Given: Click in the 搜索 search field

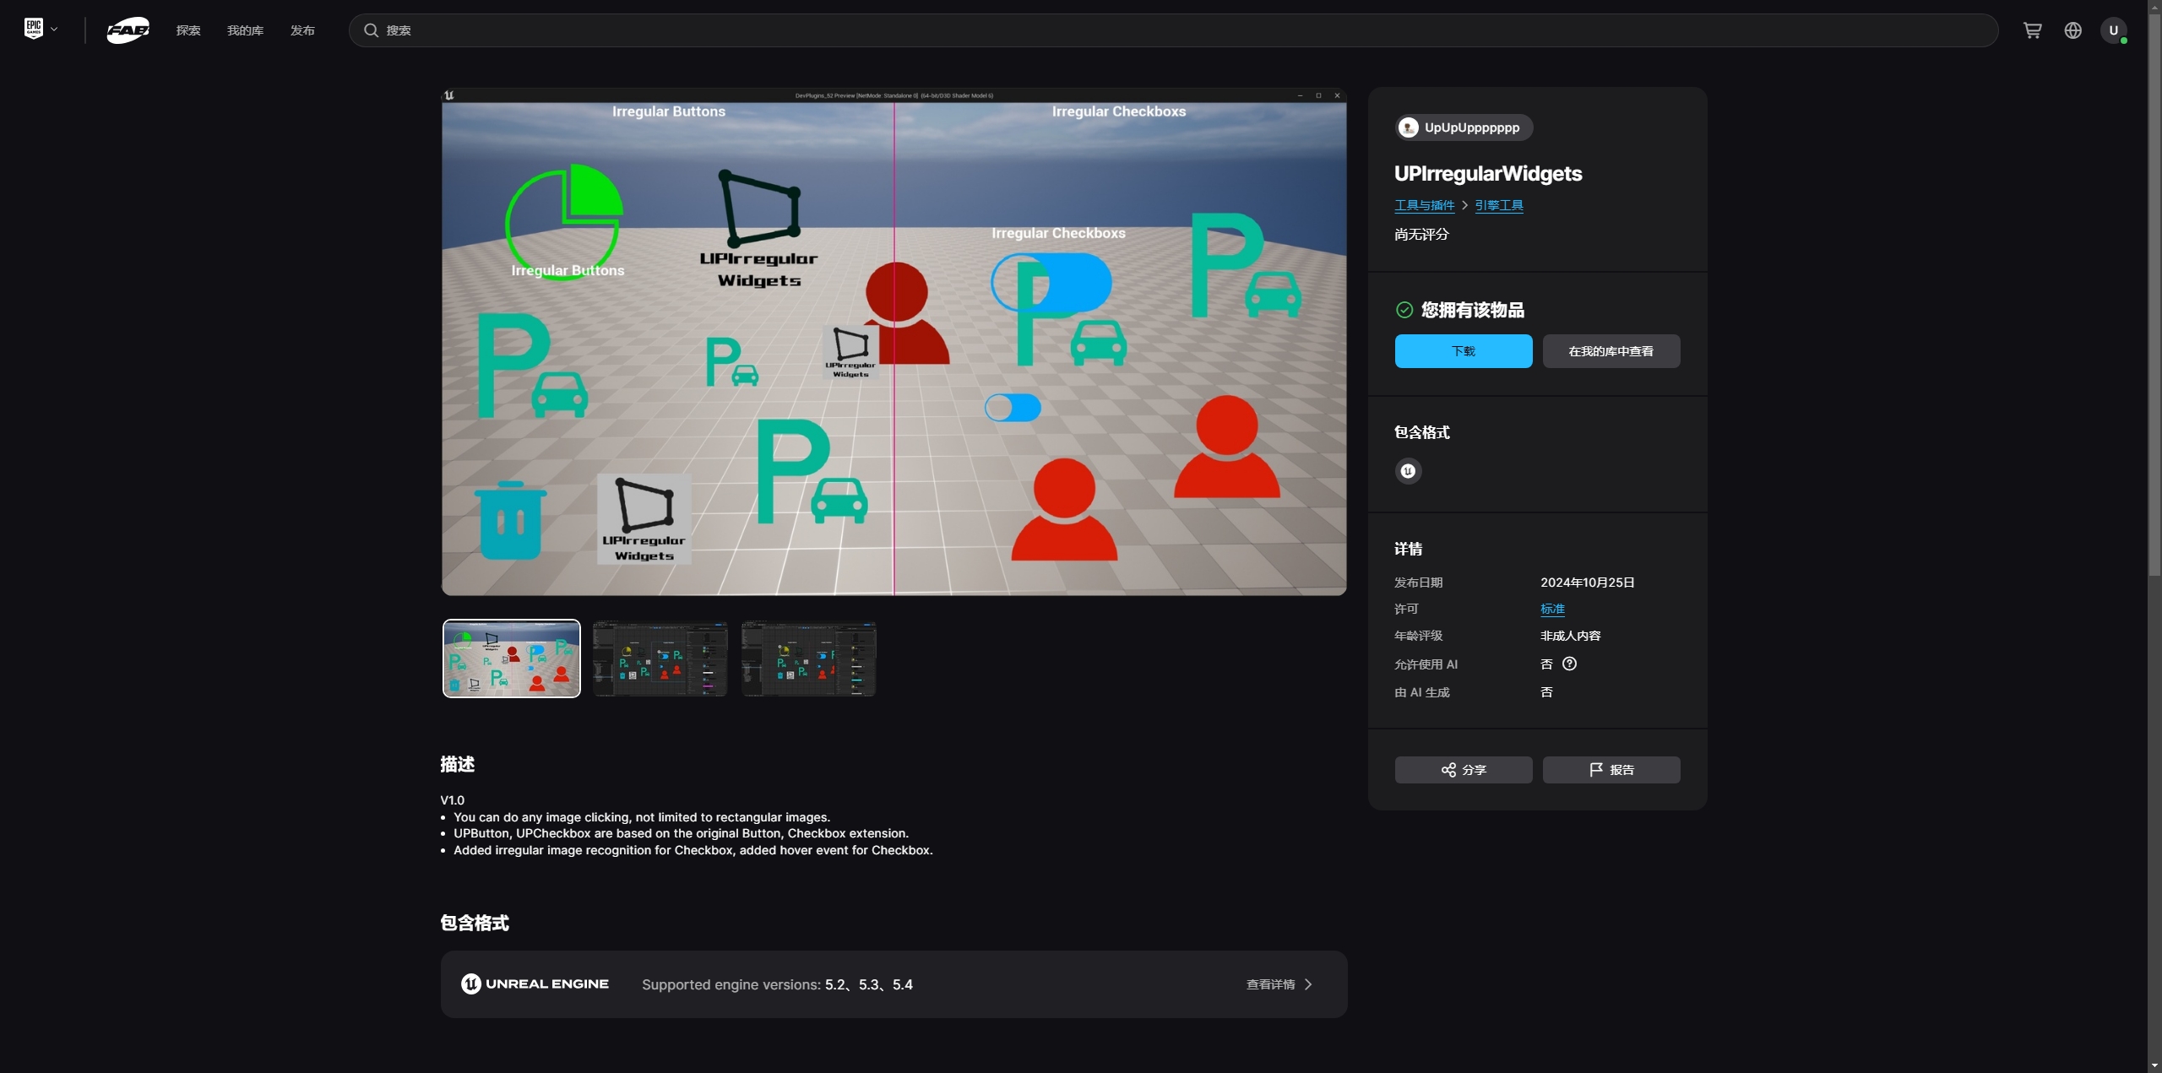Looking at the screenshot, I should coord(1182,30).
